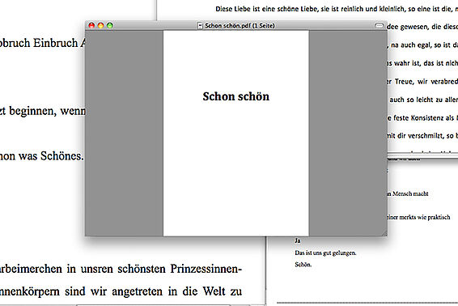The height and width of the screenshot is (306, 458).
Task: Click the PDF document icon in title bar
Action: [200, 26]
